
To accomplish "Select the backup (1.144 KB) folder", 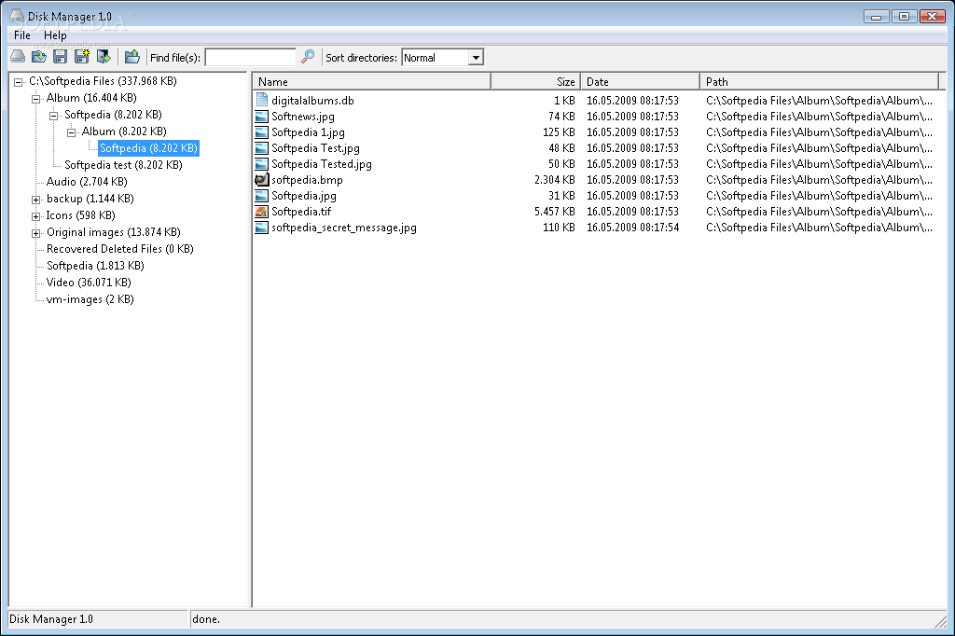I will (x=90, y=198).
